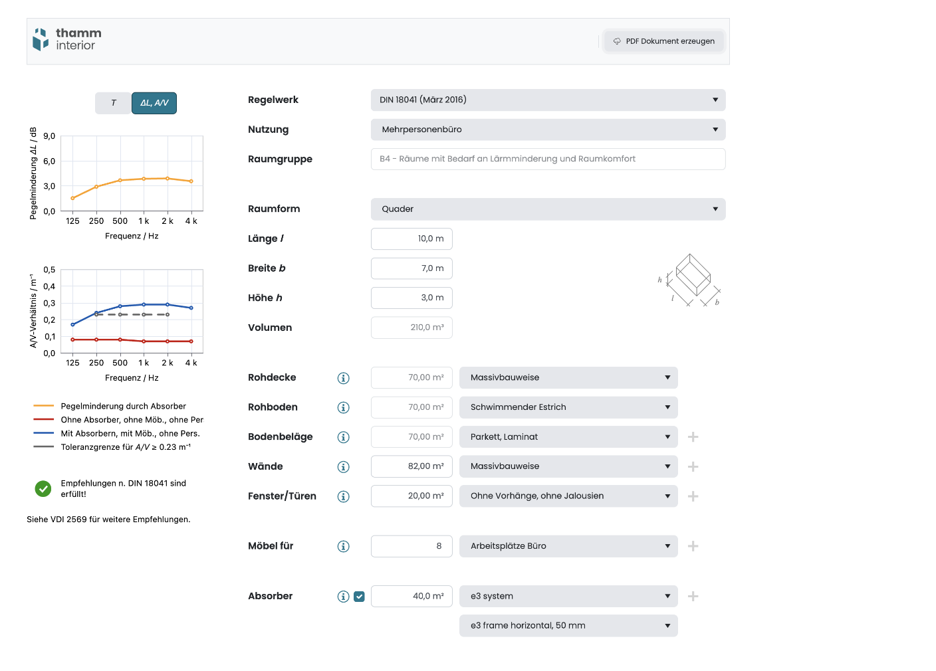Click the orange Pegelminderung legend line
Image resolution: width=936 pixels, height=671 pixels.
tap(44, 406)
